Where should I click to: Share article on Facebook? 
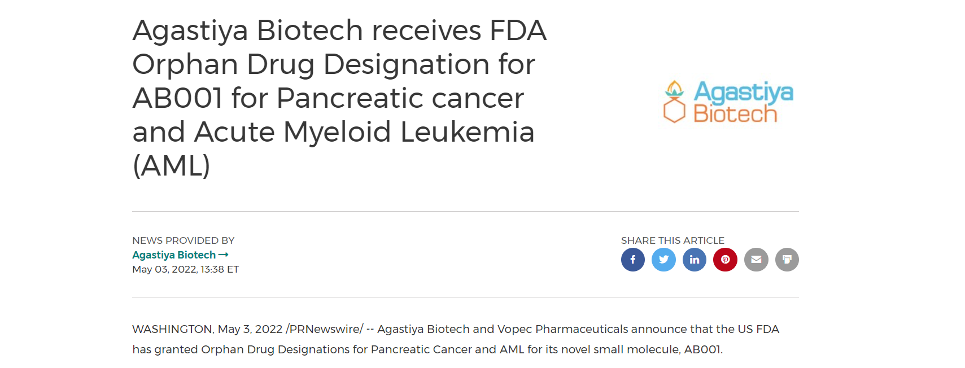tap(633, 260)
